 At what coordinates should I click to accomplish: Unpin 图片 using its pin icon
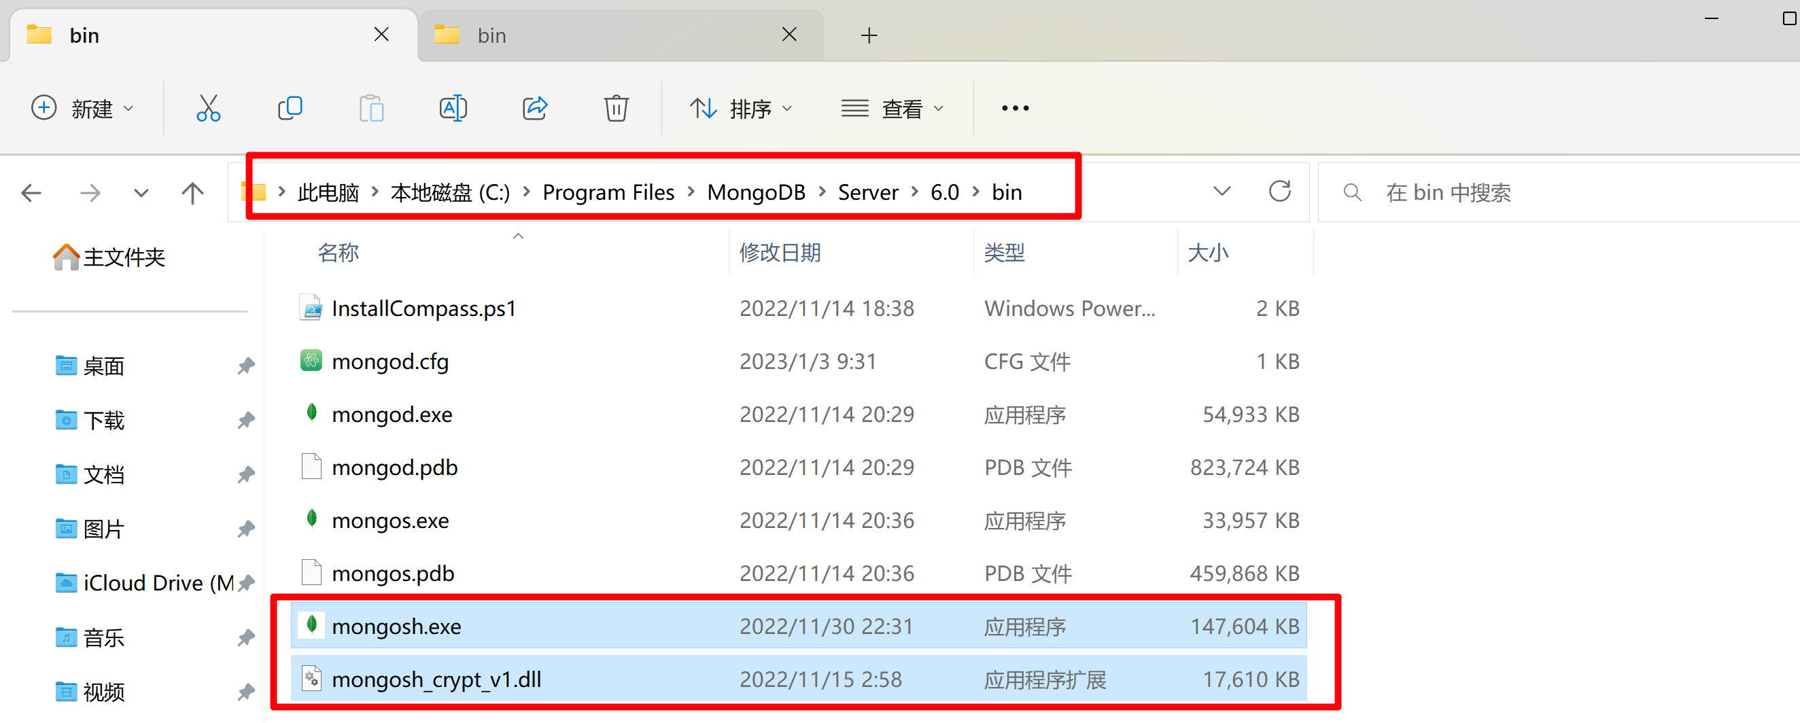(246, 529)
